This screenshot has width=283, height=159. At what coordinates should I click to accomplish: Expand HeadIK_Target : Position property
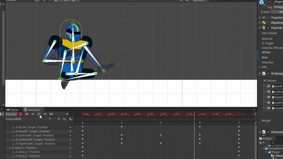(13, 132)
